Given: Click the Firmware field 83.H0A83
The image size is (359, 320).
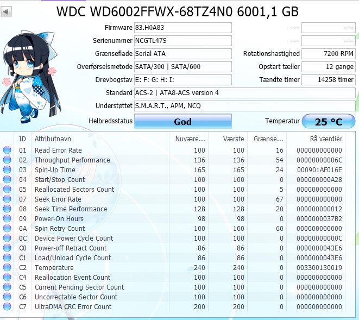Looking at the screenshot, I should [183, 28].
